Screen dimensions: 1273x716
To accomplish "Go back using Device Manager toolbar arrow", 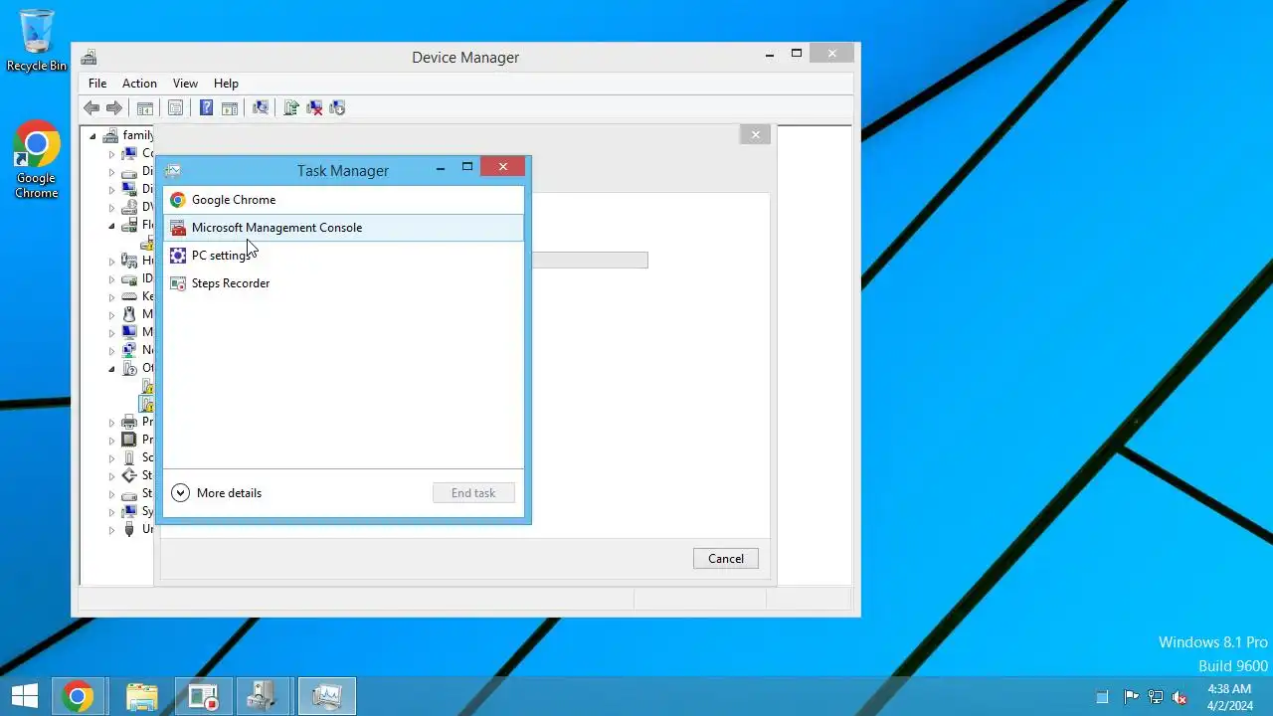I will tap(91, 107).
